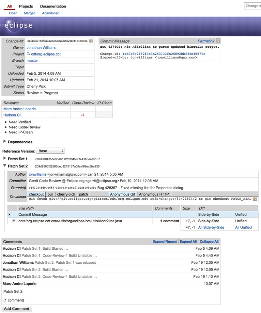This screenshot has height=313, width=261.
Task: Expand Patch Set 1
Action: 5,158
